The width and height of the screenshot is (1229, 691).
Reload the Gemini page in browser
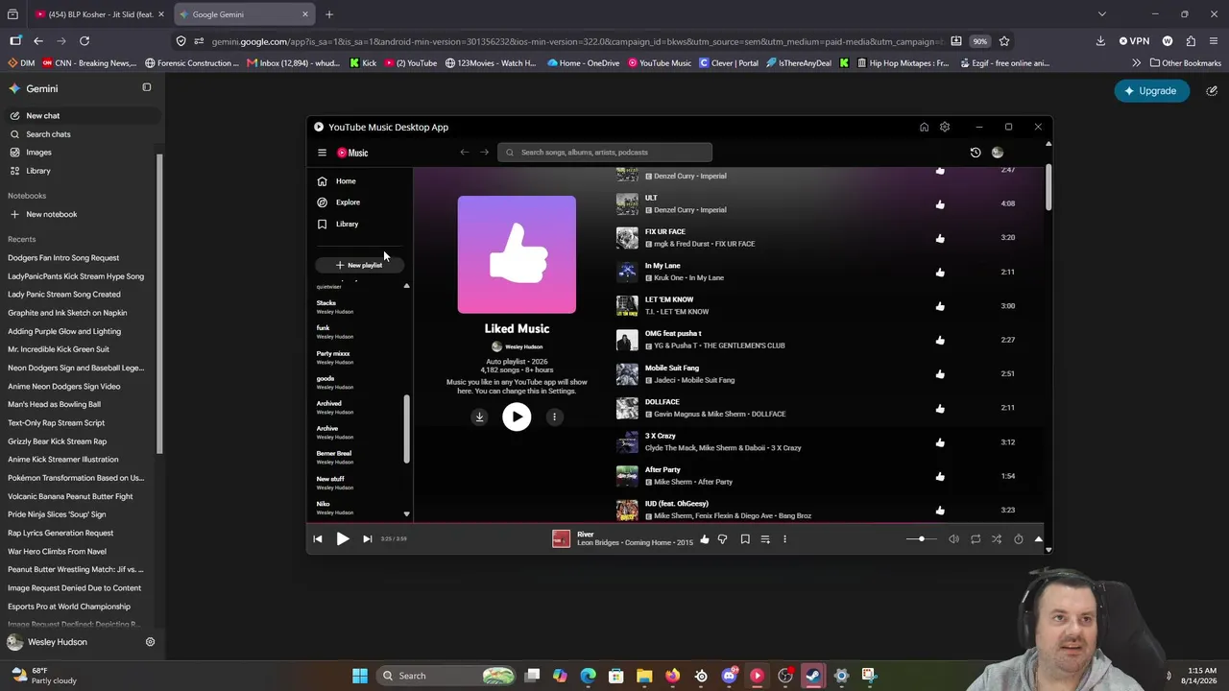tap(84, 41)
